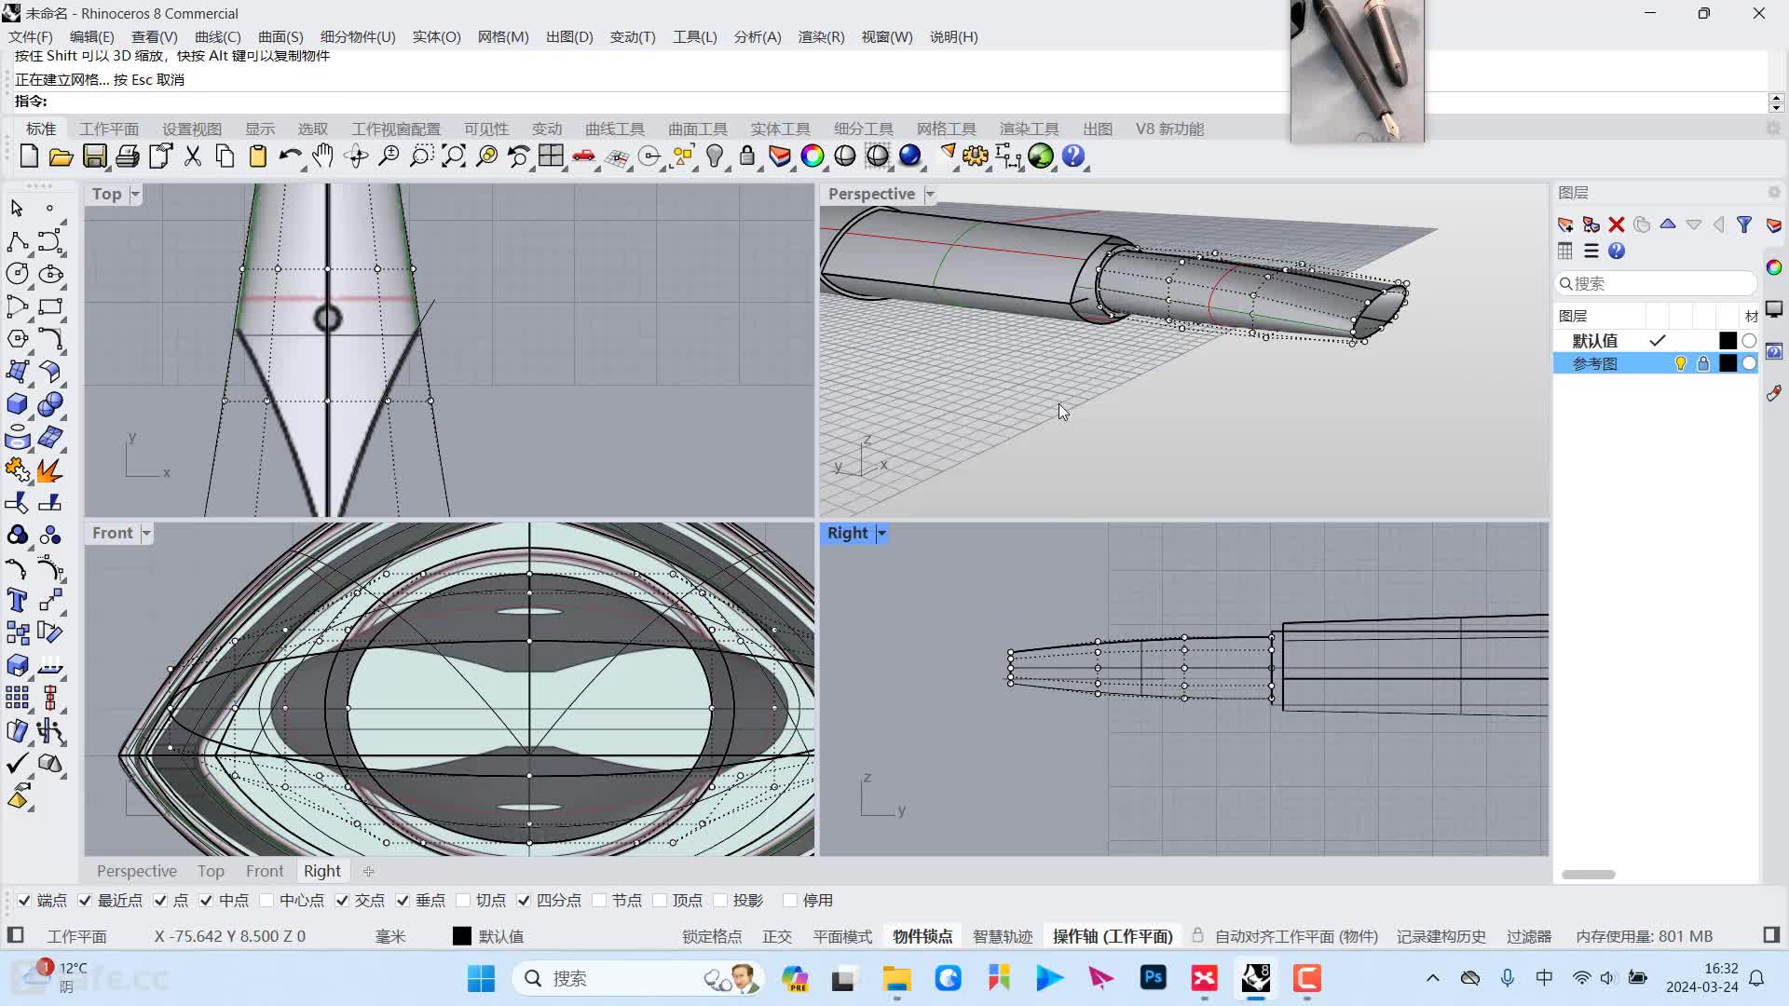
Task: Toggle the 端点 osnap checkbox
Action: tap(24, 900)
